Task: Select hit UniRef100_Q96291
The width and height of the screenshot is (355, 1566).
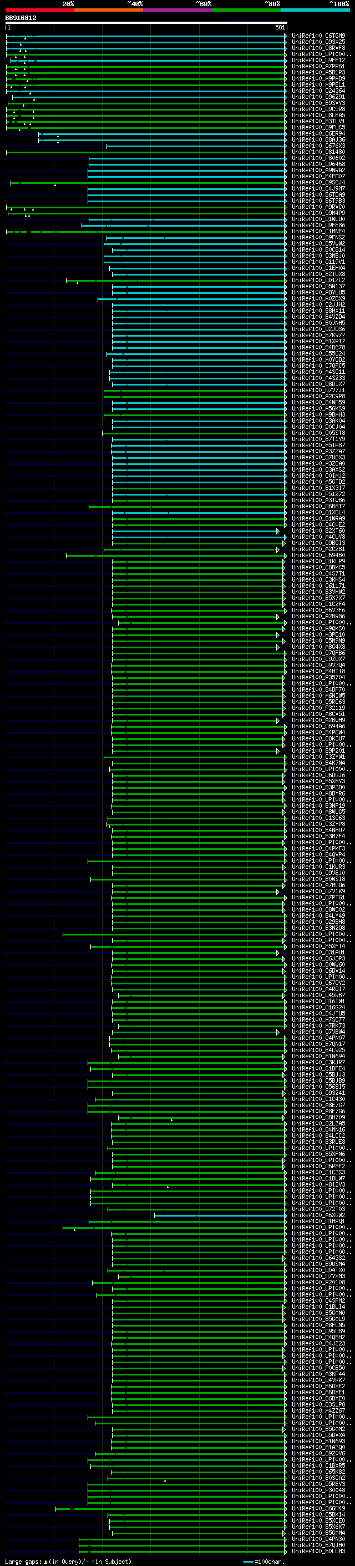Action: [318, 97]
